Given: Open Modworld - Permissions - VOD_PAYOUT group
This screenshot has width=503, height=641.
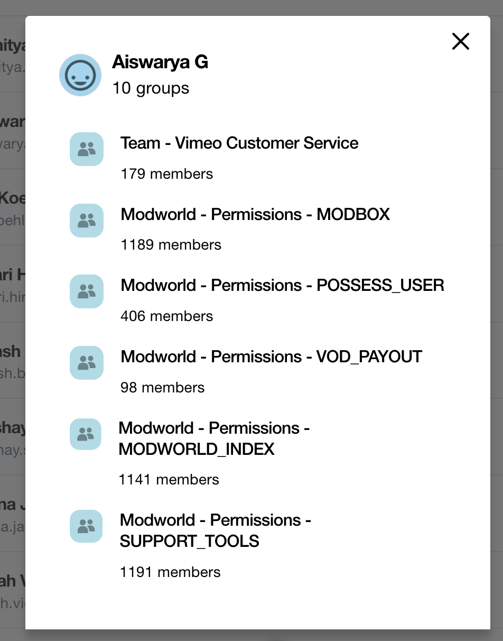Looking at the screenshot, I should (x=271, y=356).
